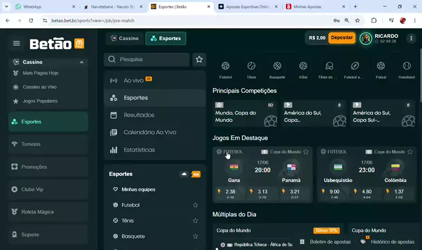Bookmark this page with the address bar star

click(358, 20)
